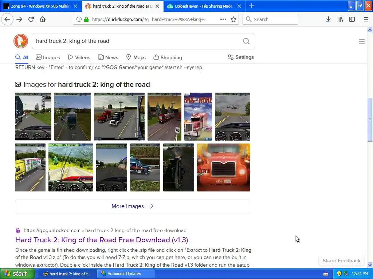Switch to News results

(108, 57)
